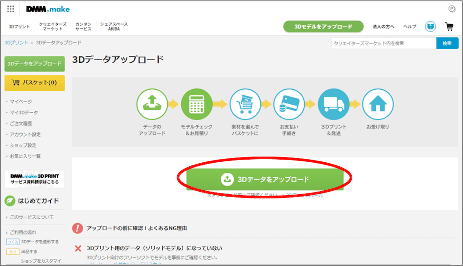
Task: Open クリエイターズマーケット menu item
Action: 52,27
